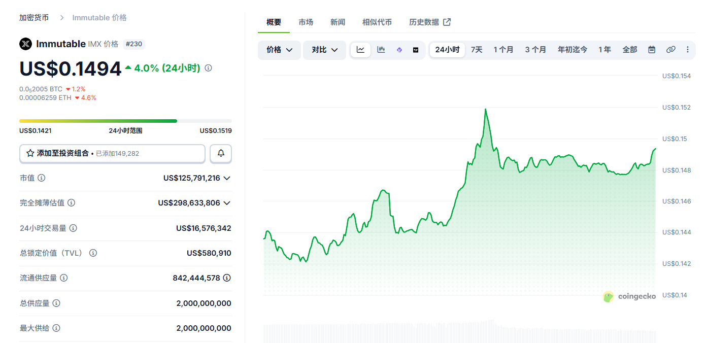Click the US$0.1519 range high
The width and height of the screenshot is (706, 343).
[x=216, y=131]
